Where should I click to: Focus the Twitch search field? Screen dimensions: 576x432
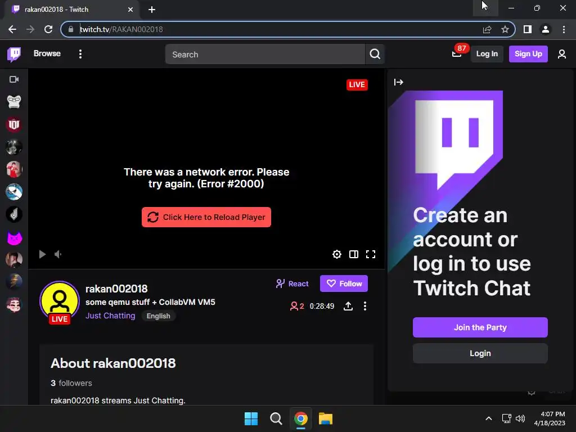pyautogui.click(x=265, y=54)
